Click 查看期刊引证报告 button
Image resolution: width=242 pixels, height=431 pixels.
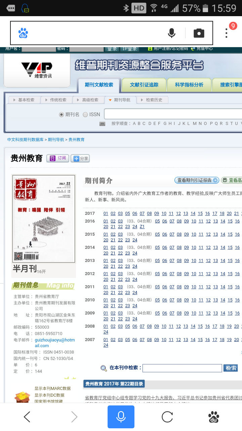tap(197, 180)
